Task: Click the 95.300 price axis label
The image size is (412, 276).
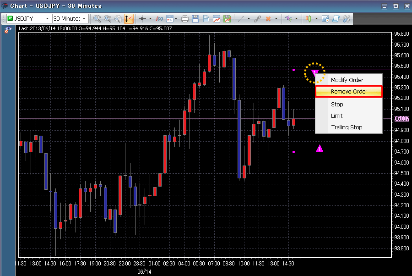Action: 401,88
